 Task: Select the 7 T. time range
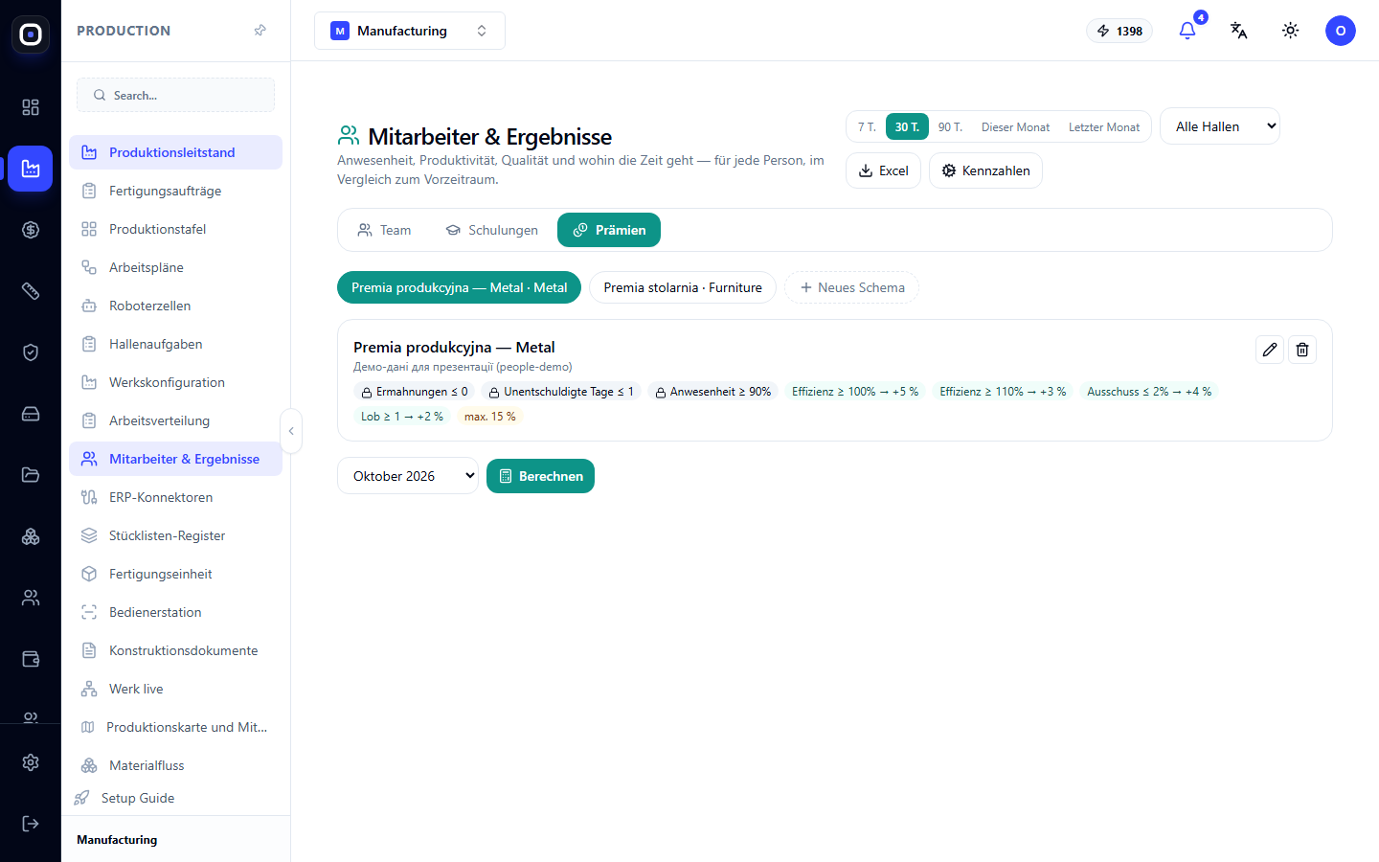[x=867, y=126]
